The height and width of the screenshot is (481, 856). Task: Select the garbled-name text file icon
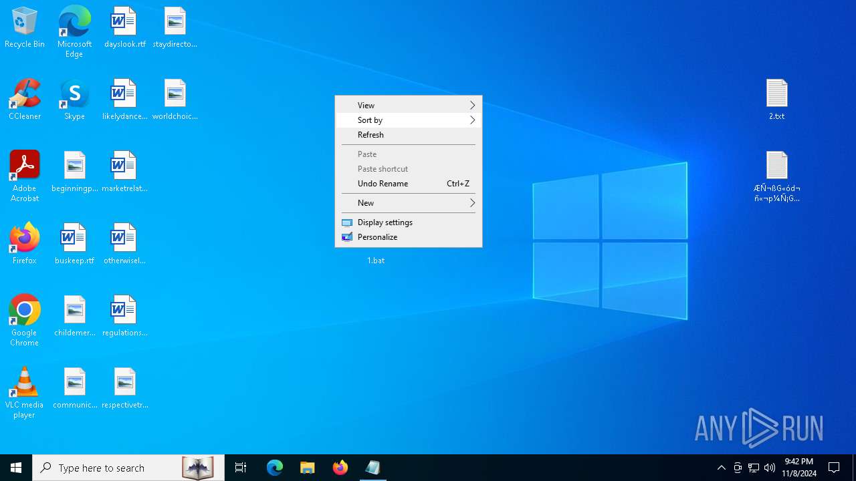(776, 176)
